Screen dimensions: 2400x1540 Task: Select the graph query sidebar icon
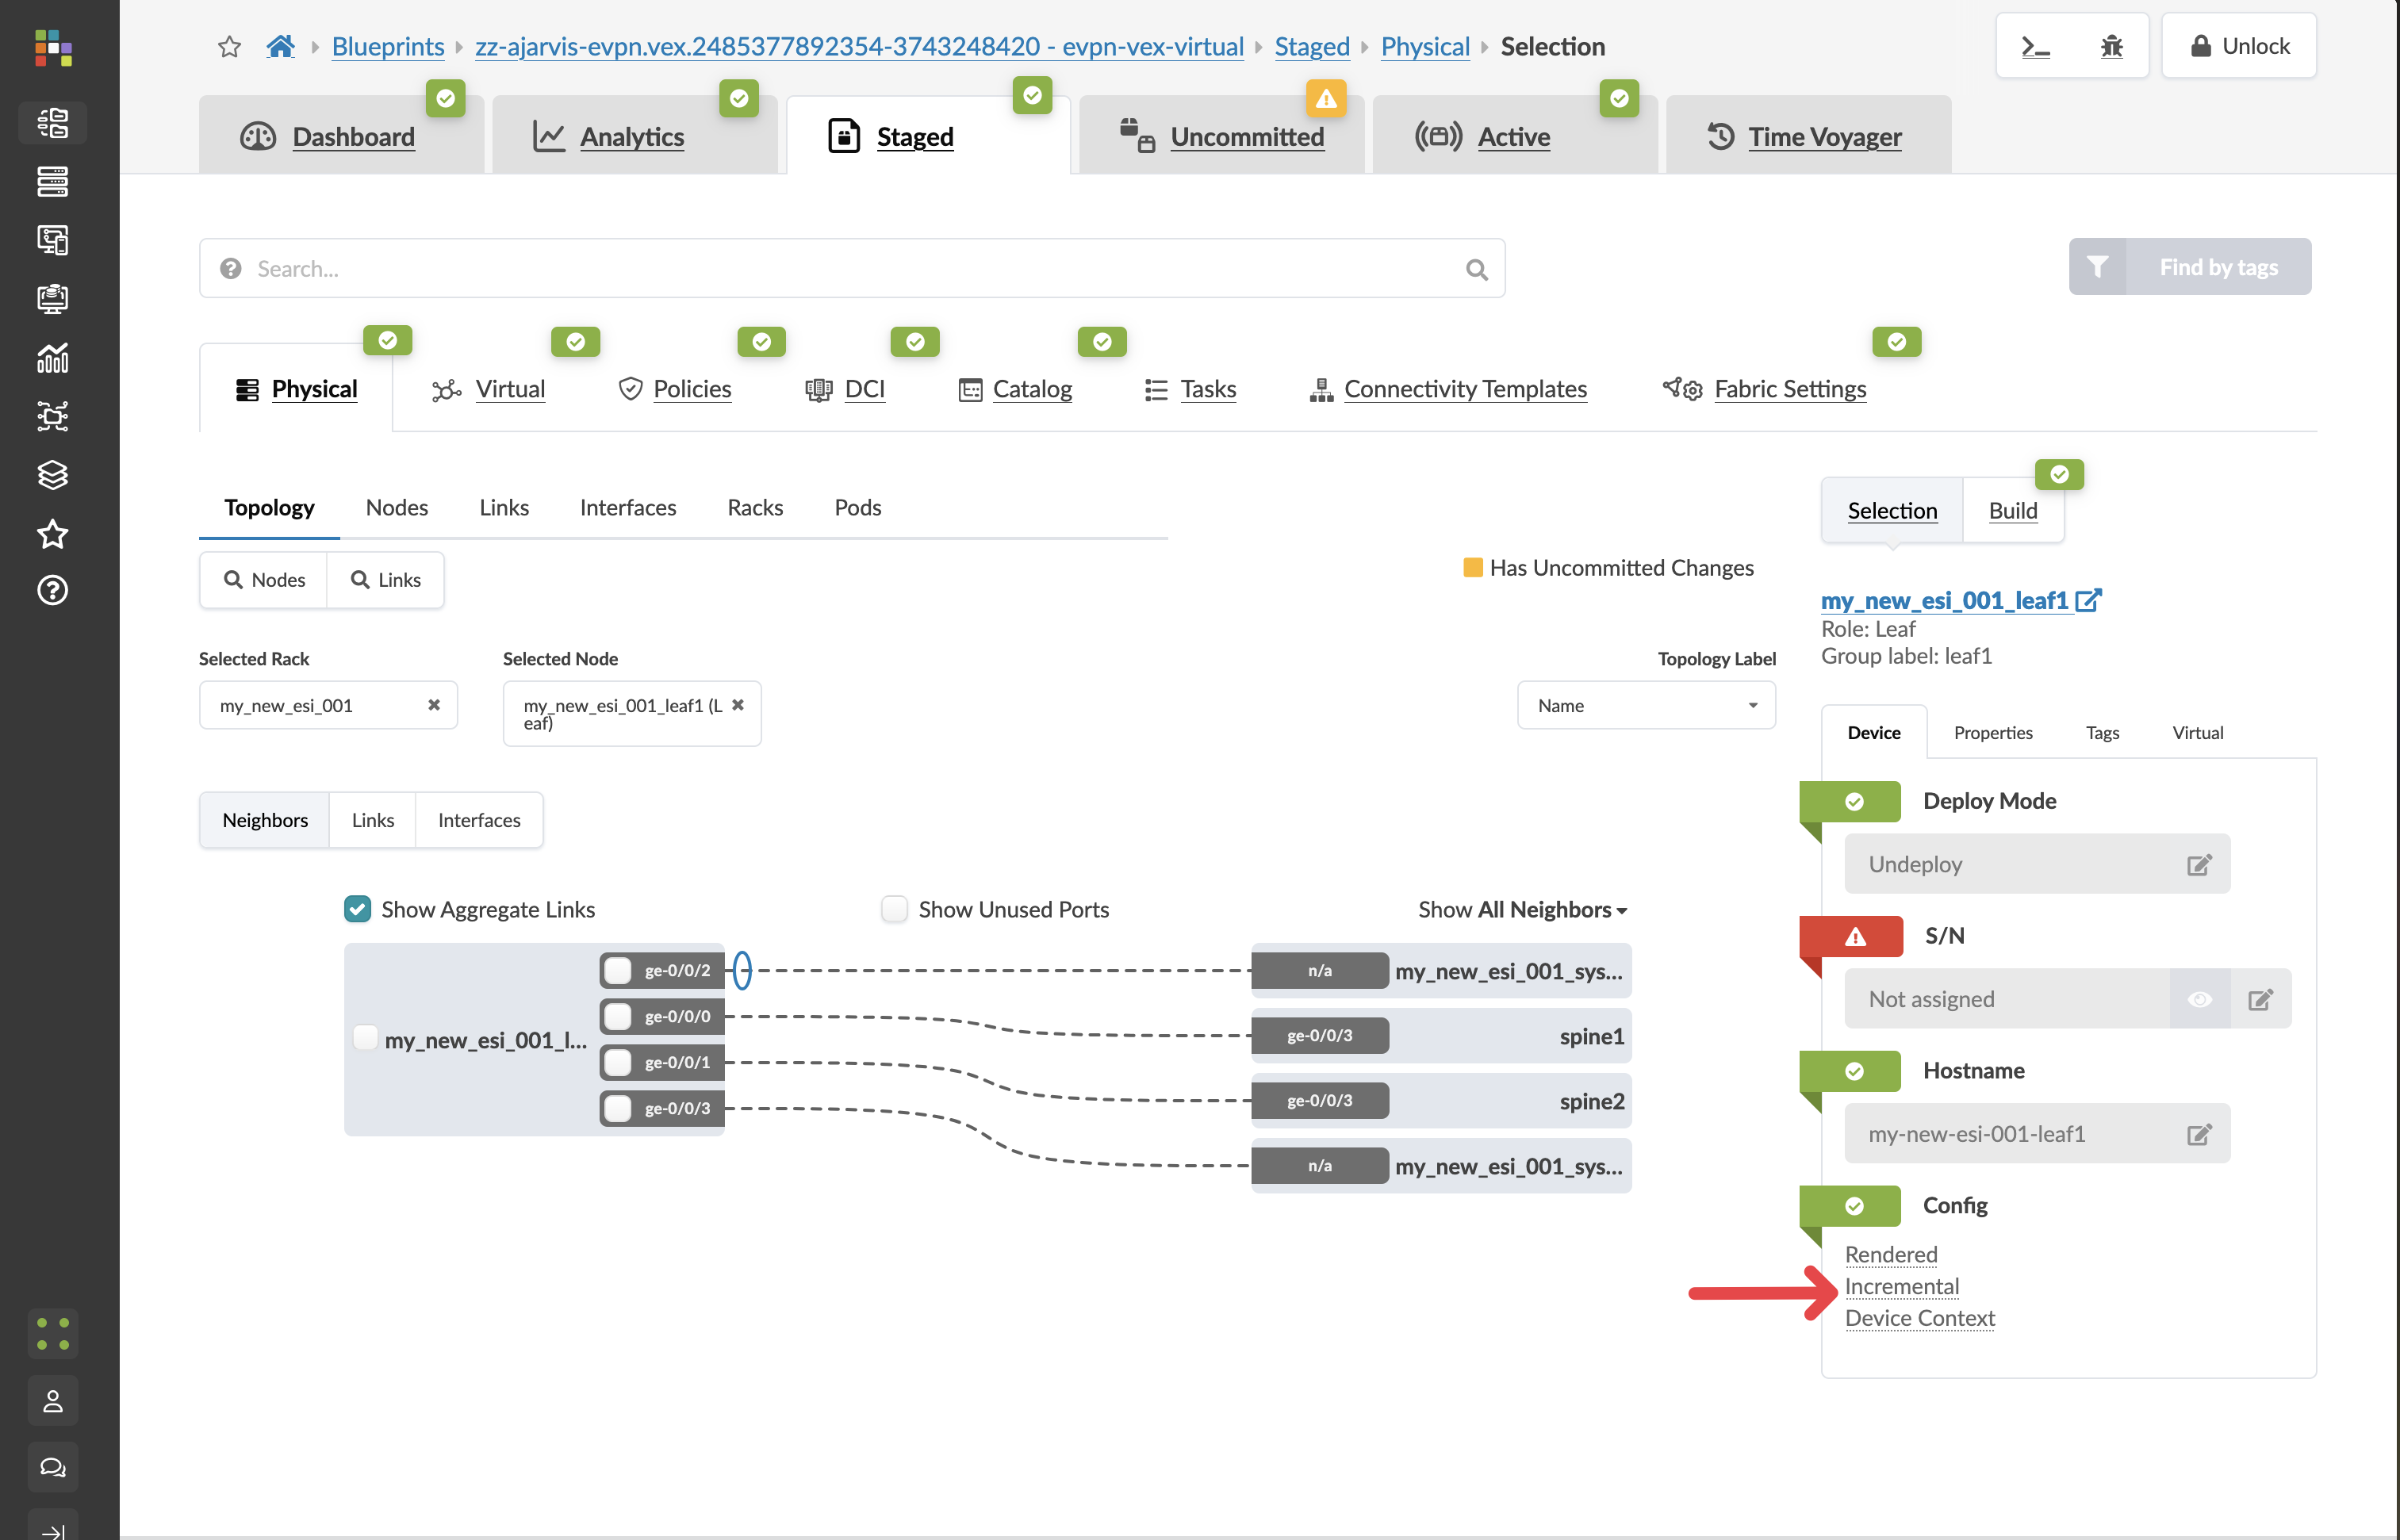pyautogui.click(x=52, y=416)
